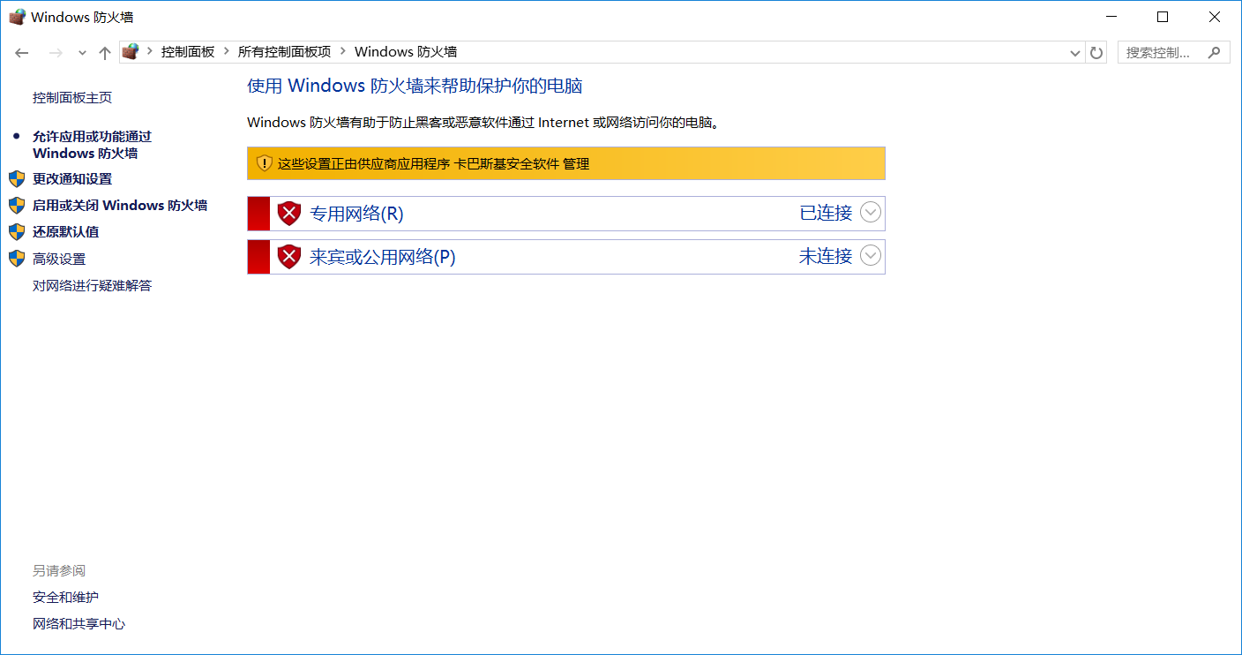Click the 卡巴斯基安全软件 management notice text
1242x655 pixels.
tap(433, 163)
